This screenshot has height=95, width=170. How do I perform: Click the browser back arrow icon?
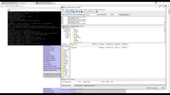2,6
